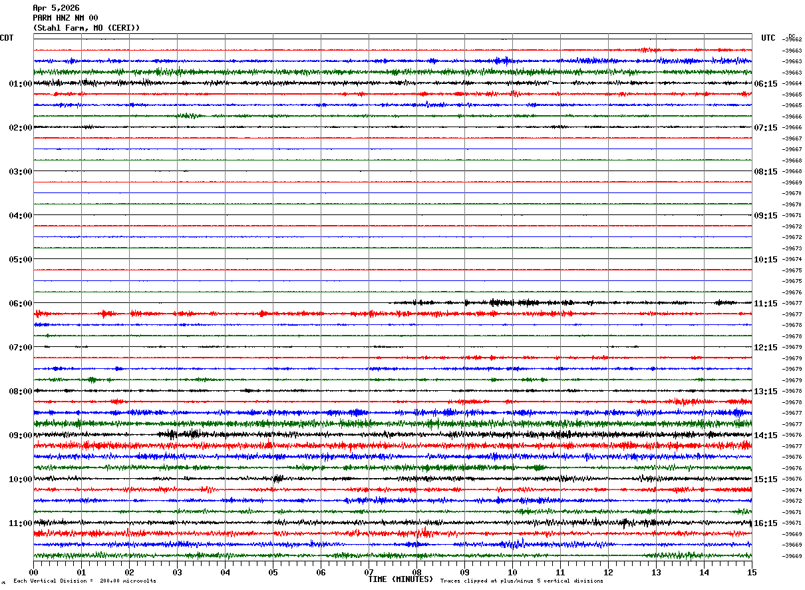Click the date label "Apr 5,2026"
Viewport: 805px width, 590px height.
(56, 8)
